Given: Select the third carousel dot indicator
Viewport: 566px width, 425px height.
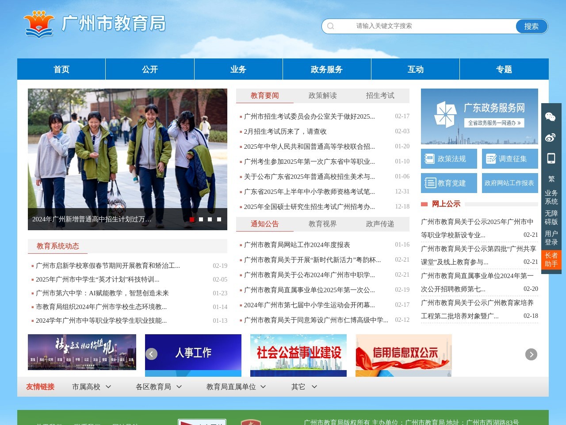Looking at the screenshot, I should (x=210, y=219).
